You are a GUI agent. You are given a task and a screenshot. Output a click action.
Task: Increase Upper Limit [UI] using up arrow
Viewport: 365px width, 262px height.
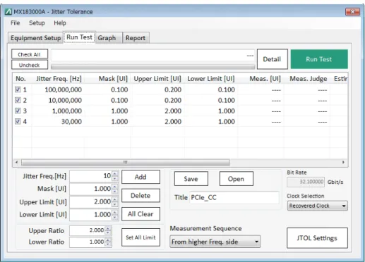(x=114, y=199)
